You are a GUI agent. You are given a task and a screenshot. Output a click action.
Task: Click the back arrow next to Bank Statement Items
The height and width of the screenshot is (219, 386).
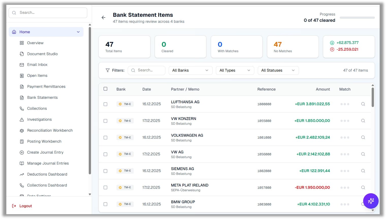point(103,17)
